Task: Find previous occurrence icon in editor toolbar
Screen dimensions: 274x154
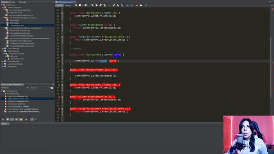Action: 96,6
